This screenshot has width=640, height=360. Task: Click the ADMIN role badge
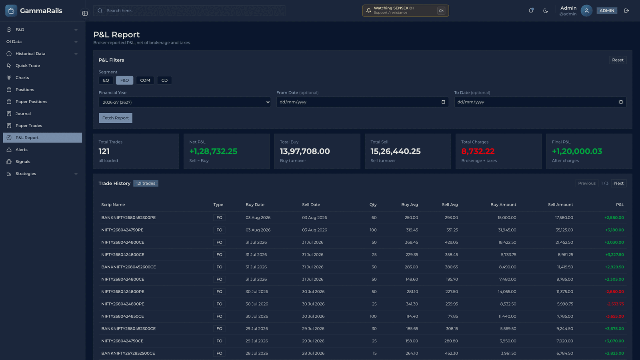(x=607, y=11)
